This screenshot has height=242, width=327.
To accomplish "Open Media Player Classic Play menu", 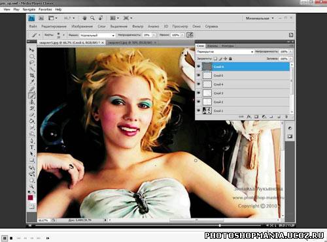I will 16,9.
